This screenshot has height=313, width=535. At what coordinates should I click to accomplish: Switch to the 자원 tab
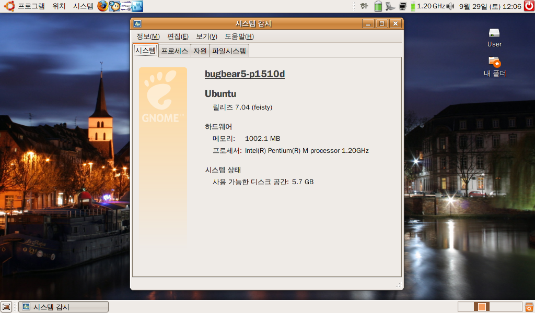point(200,51)
